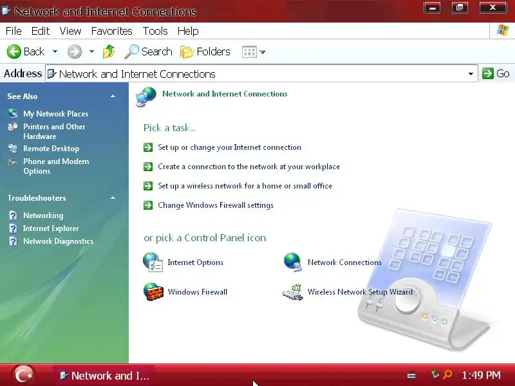Click the keyboard tray icon
The image size is (515, 386).
pyautogui.click(x=411, y=376)
